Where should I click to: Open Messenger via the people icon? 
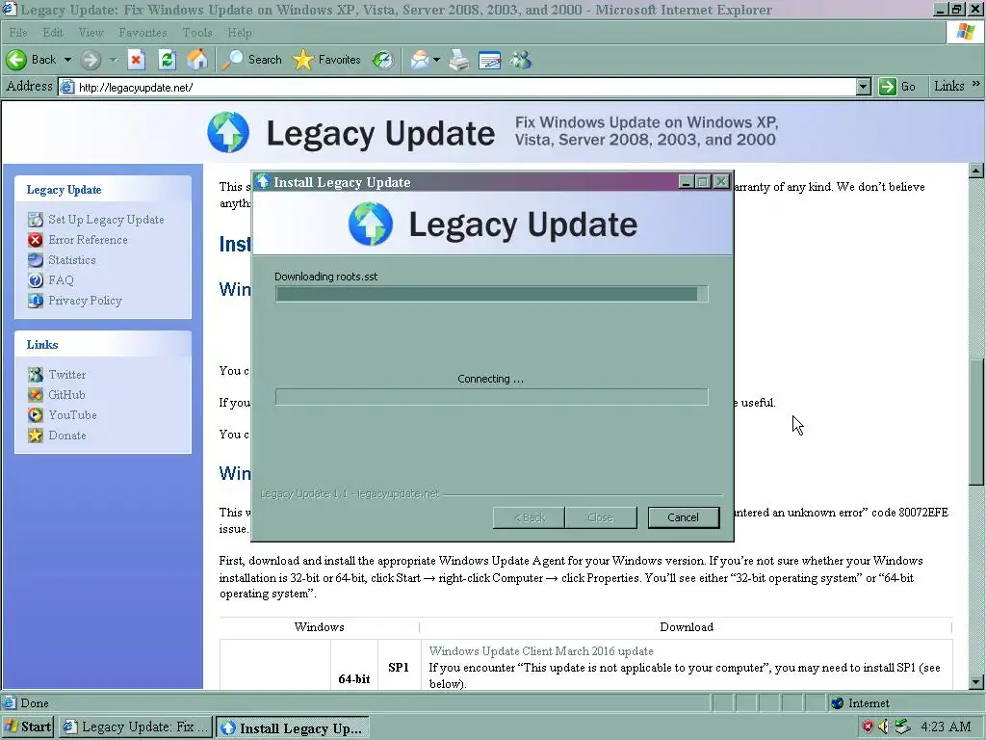[x=521, y=60]
